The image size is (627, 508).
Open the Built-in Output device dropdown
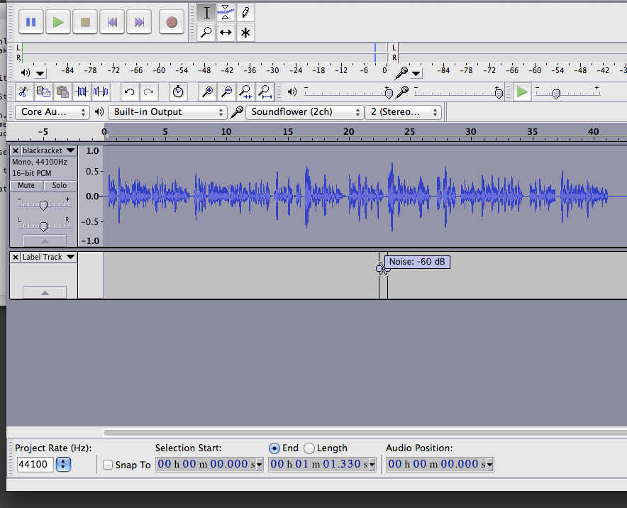(167, 112)
